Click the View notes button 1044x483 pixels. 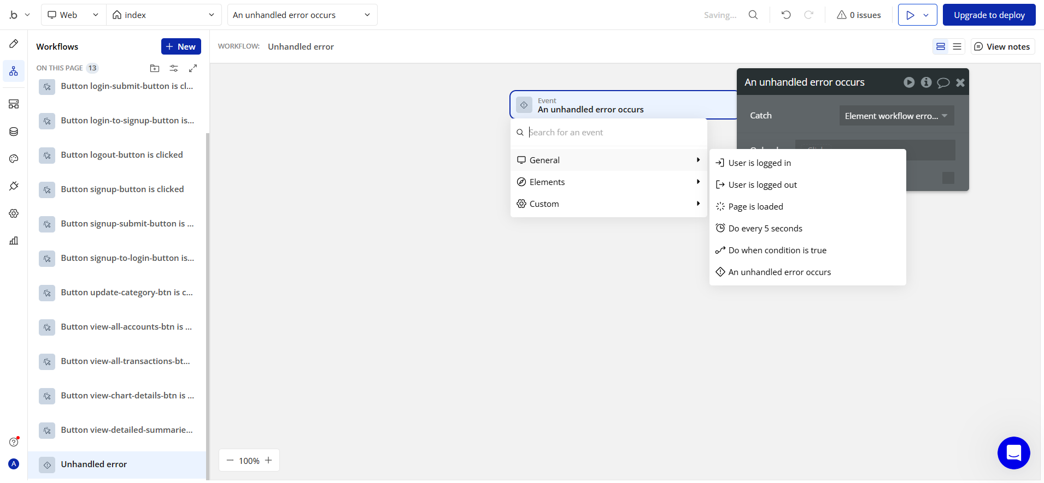(x=1002, y=46)
